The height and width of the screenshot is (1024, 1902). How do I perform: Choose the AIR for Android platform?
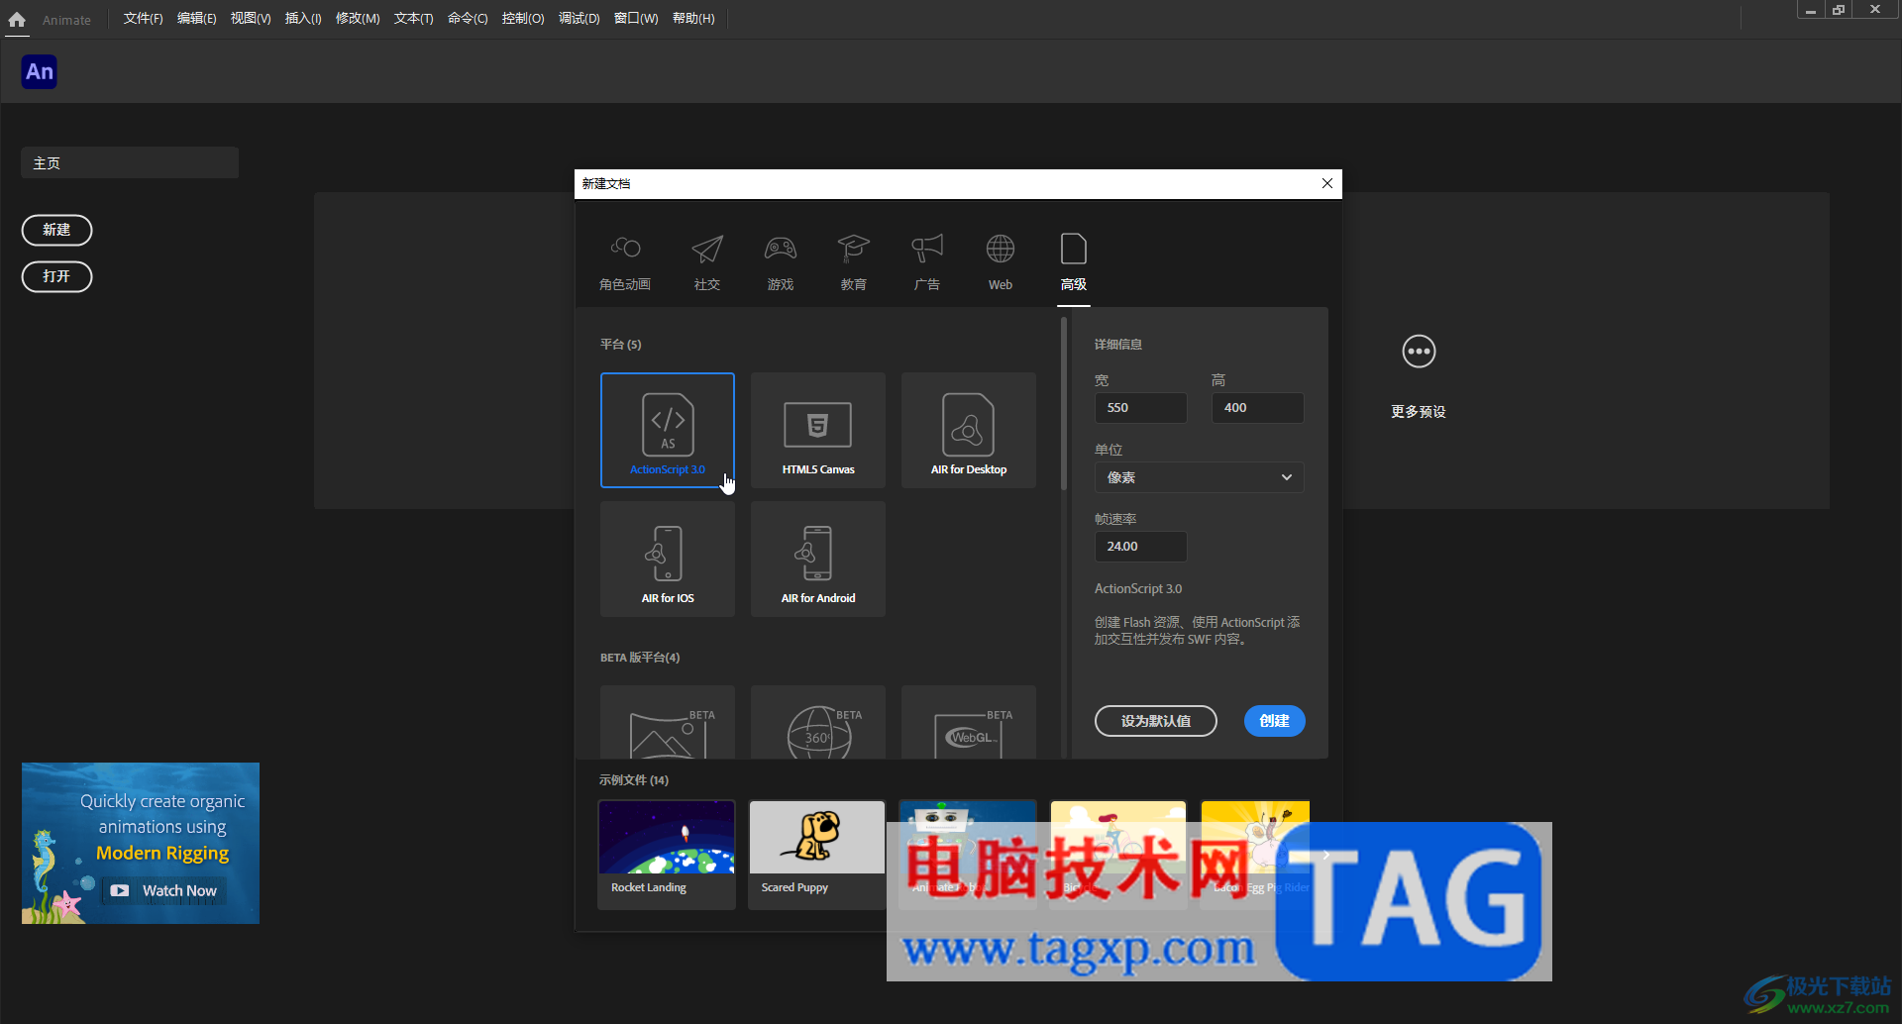click(x=818, y=559)
